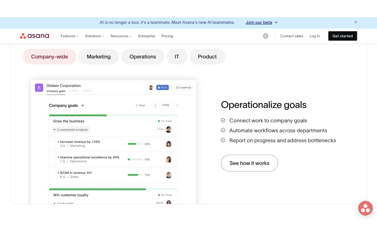
Task: Click the purple Globex Corporation avatar icon
Action: 39,87
